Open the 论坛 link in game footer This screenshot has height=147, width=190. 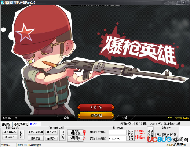coord(125,118)
